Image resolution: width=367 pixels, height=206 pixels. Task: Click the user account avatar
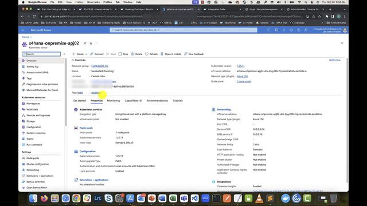pyautogui.click(x=345, y=30)
